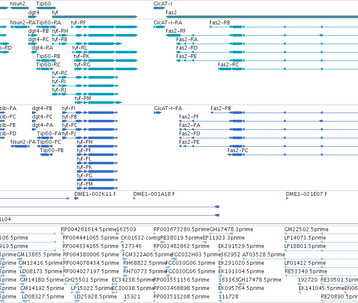Image resolution: width=358 pixels, height=303 pixels.
Task: Select transcript dgt4-RB
Action: pyautogui.click(x=39, y=31)
